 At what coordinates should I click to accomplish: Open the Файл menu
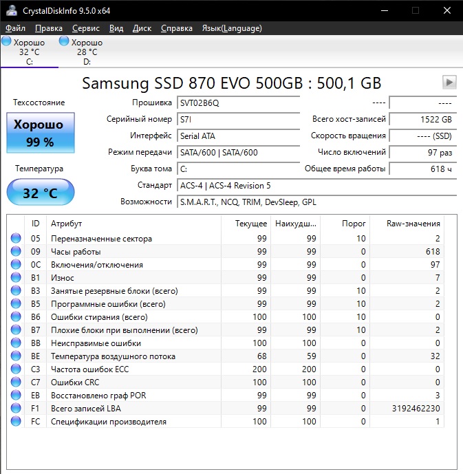(x=15, y=28)
